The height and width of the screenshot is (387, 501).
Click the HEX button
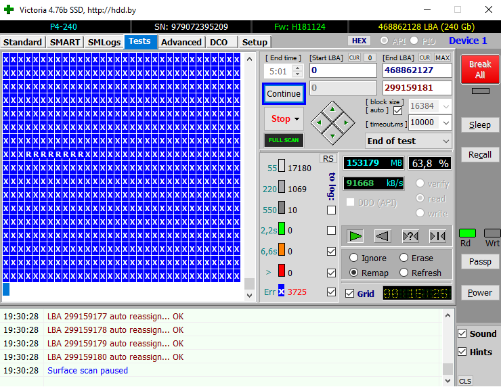coord(359,41)
